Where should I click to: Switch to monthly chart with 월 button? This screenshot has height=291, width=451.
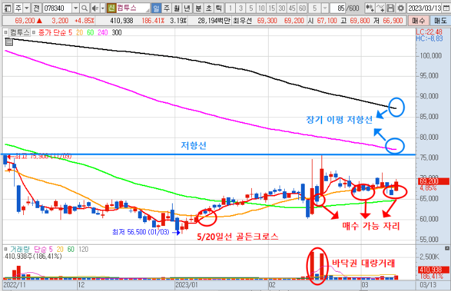pos(177,8)
